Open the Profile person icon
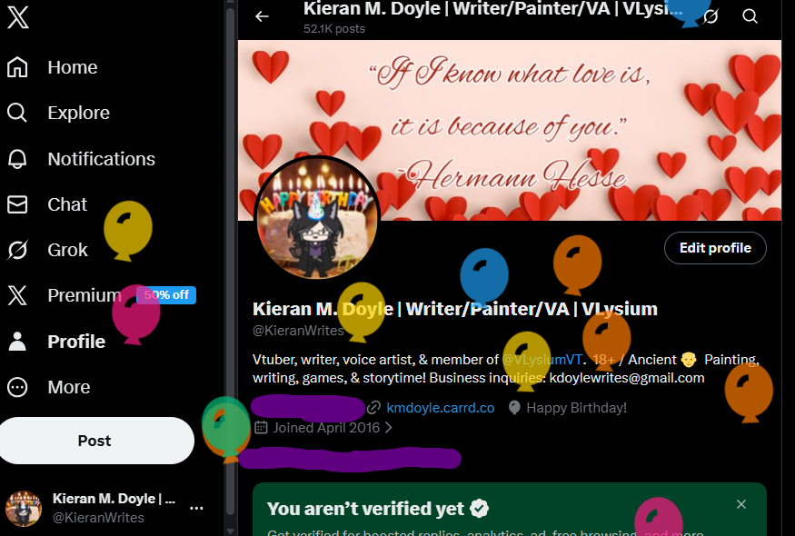 pos(17,342)
